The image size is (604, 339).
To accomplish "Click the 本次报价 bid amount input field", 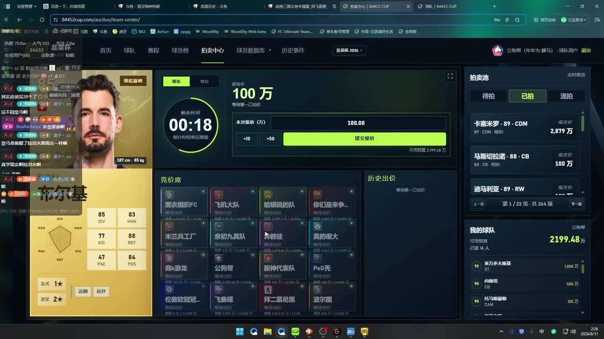I will coord(358,123).
